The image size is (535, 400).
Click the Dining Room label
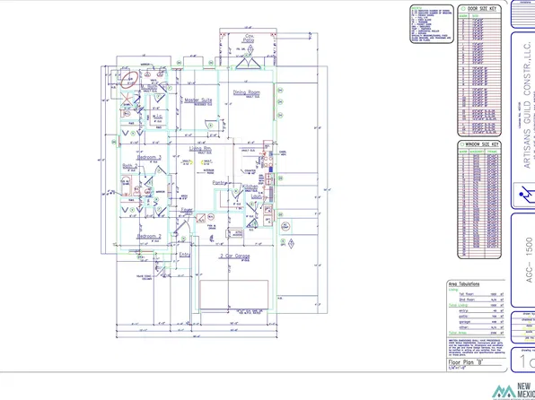click(x=246, y=92)
